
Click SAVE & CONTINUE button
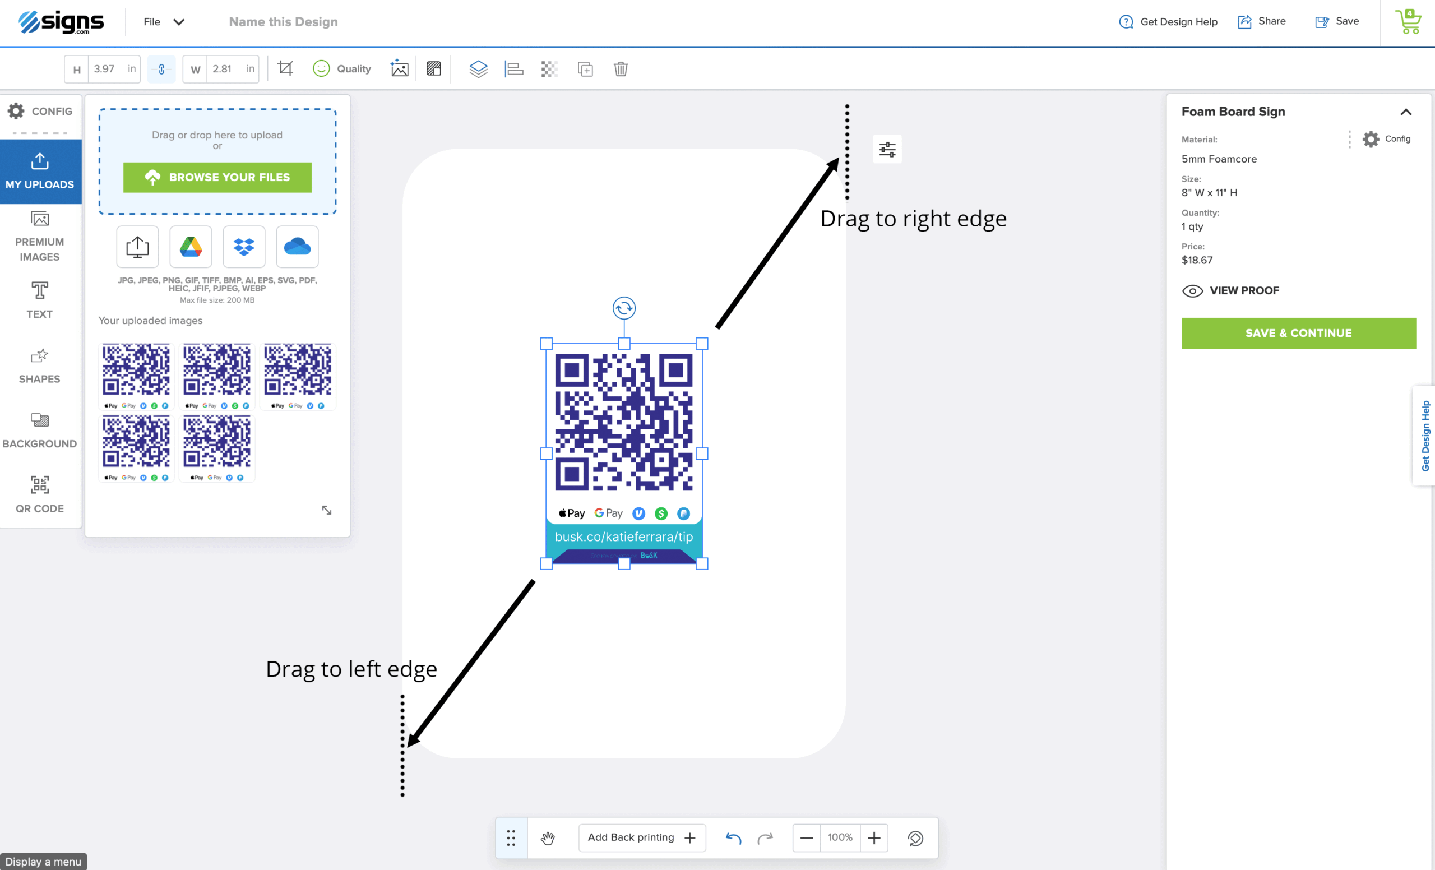pos(1298,333)
